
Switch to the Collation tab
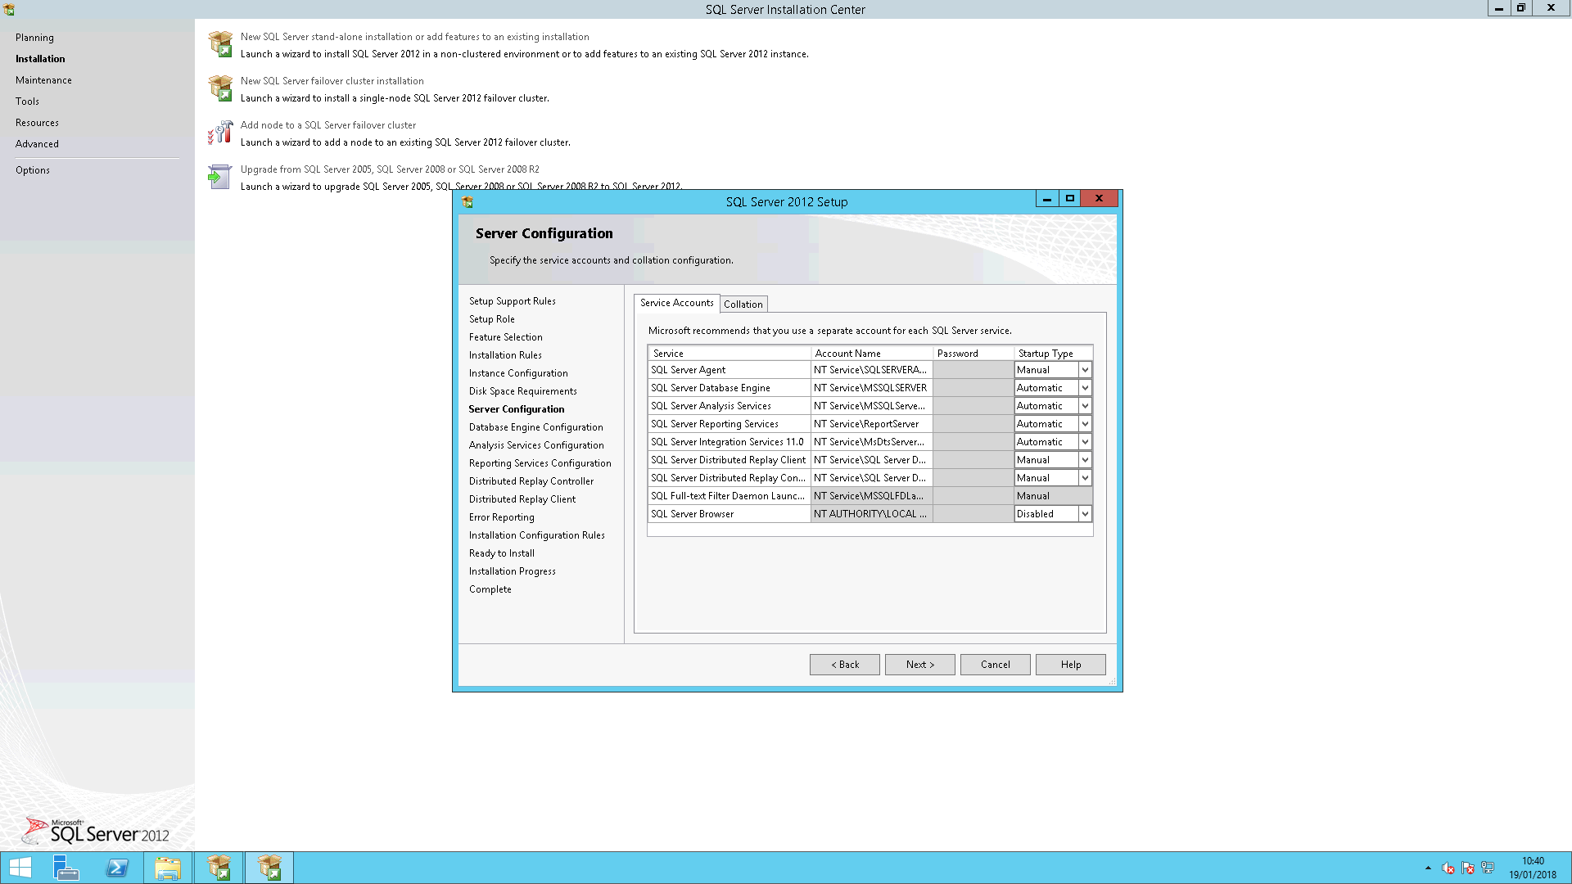(743, 304)
